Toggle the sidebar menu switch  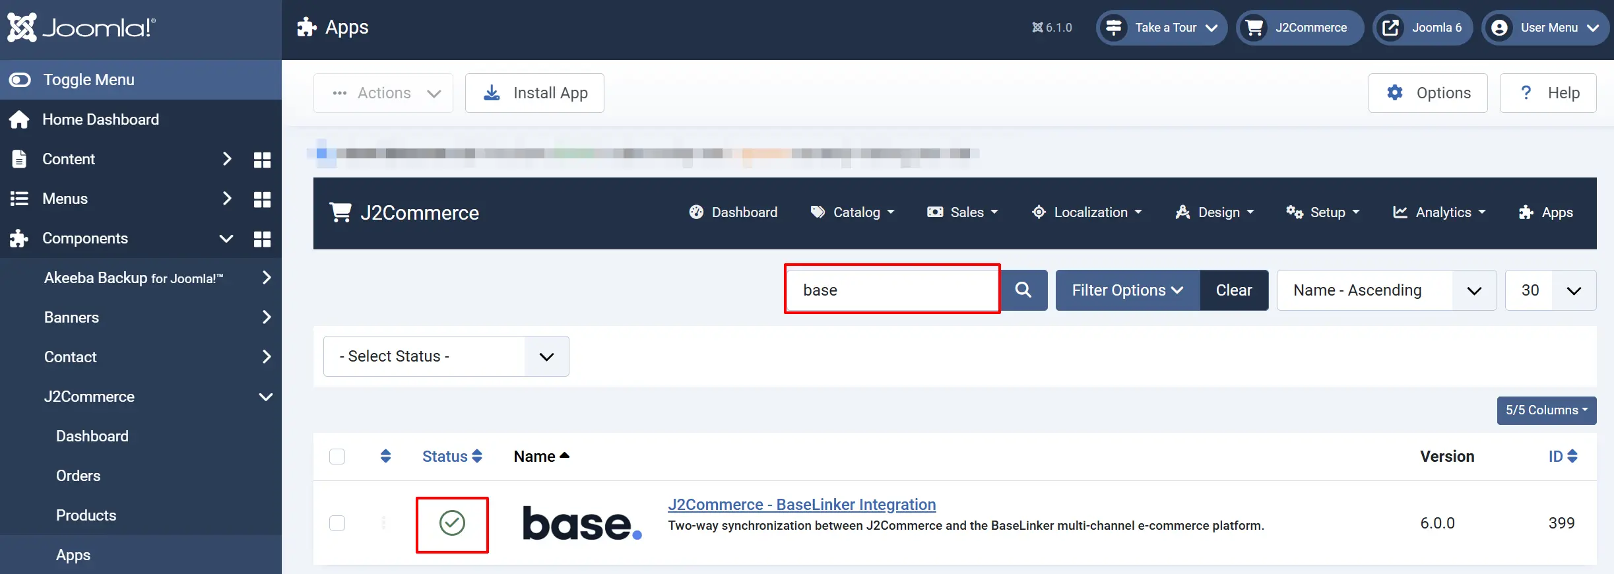point(20,80)
